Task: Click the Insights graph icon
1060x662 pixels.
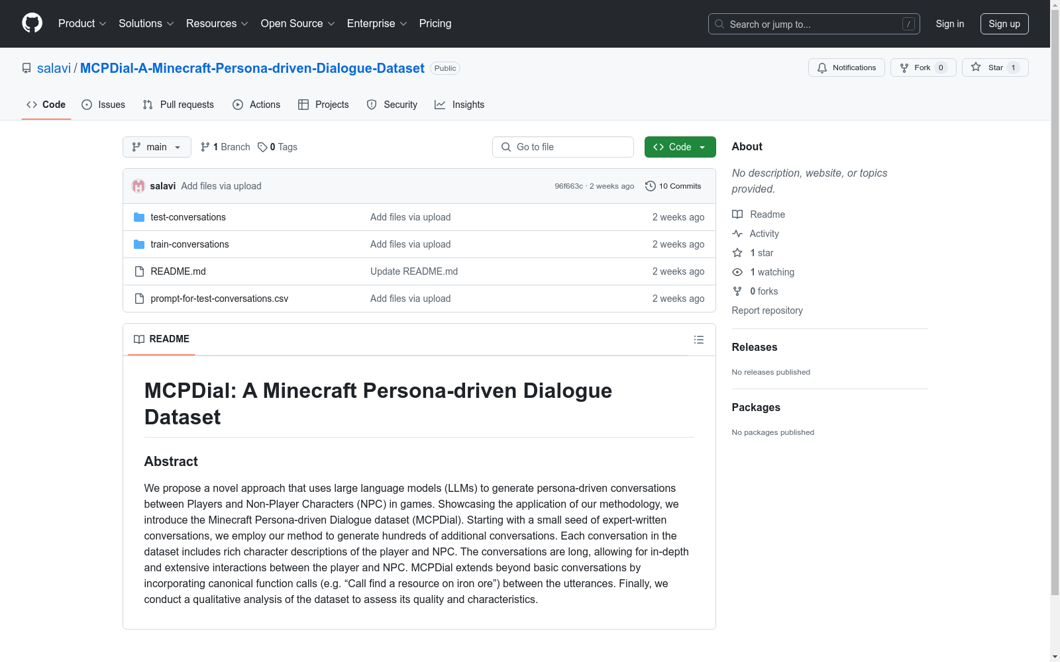Action: (x=440, y=105)
